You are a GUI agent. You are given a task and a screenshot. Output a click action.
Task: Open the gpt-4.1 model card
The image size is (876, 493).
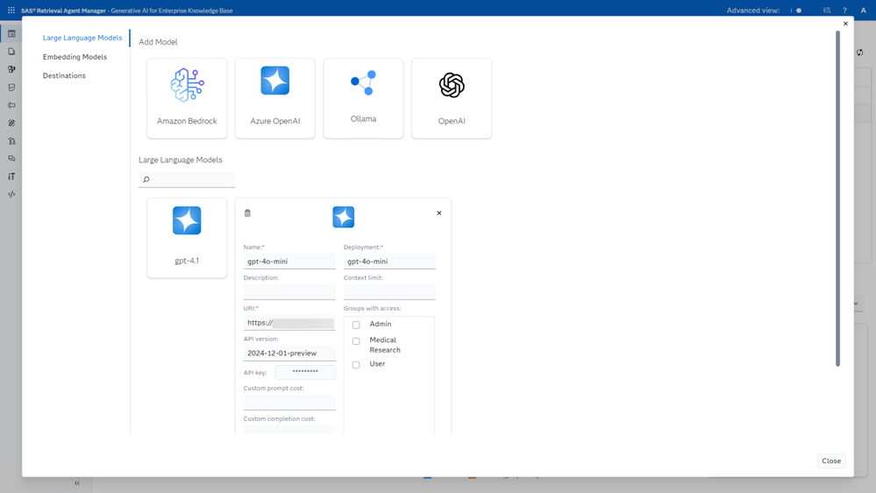coord(187,238)
